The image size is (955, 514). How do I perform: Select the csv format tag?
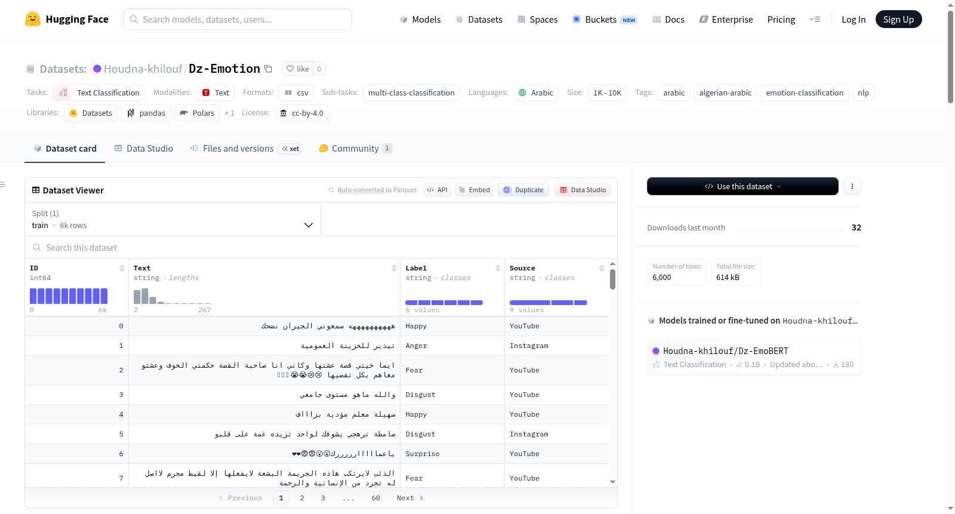pyautogui.click(x=296, y=93)
